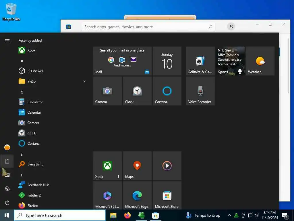Viewport: 294px width, 221px height.
Task: Click the taskbar search box
Action: click(60, 215)
